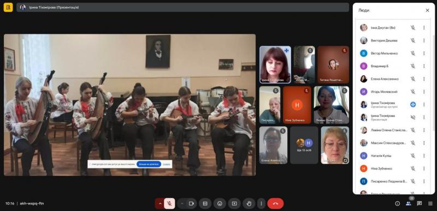Open options menu for Наталія Куліш
437x211 pixels.
point(424,156)
